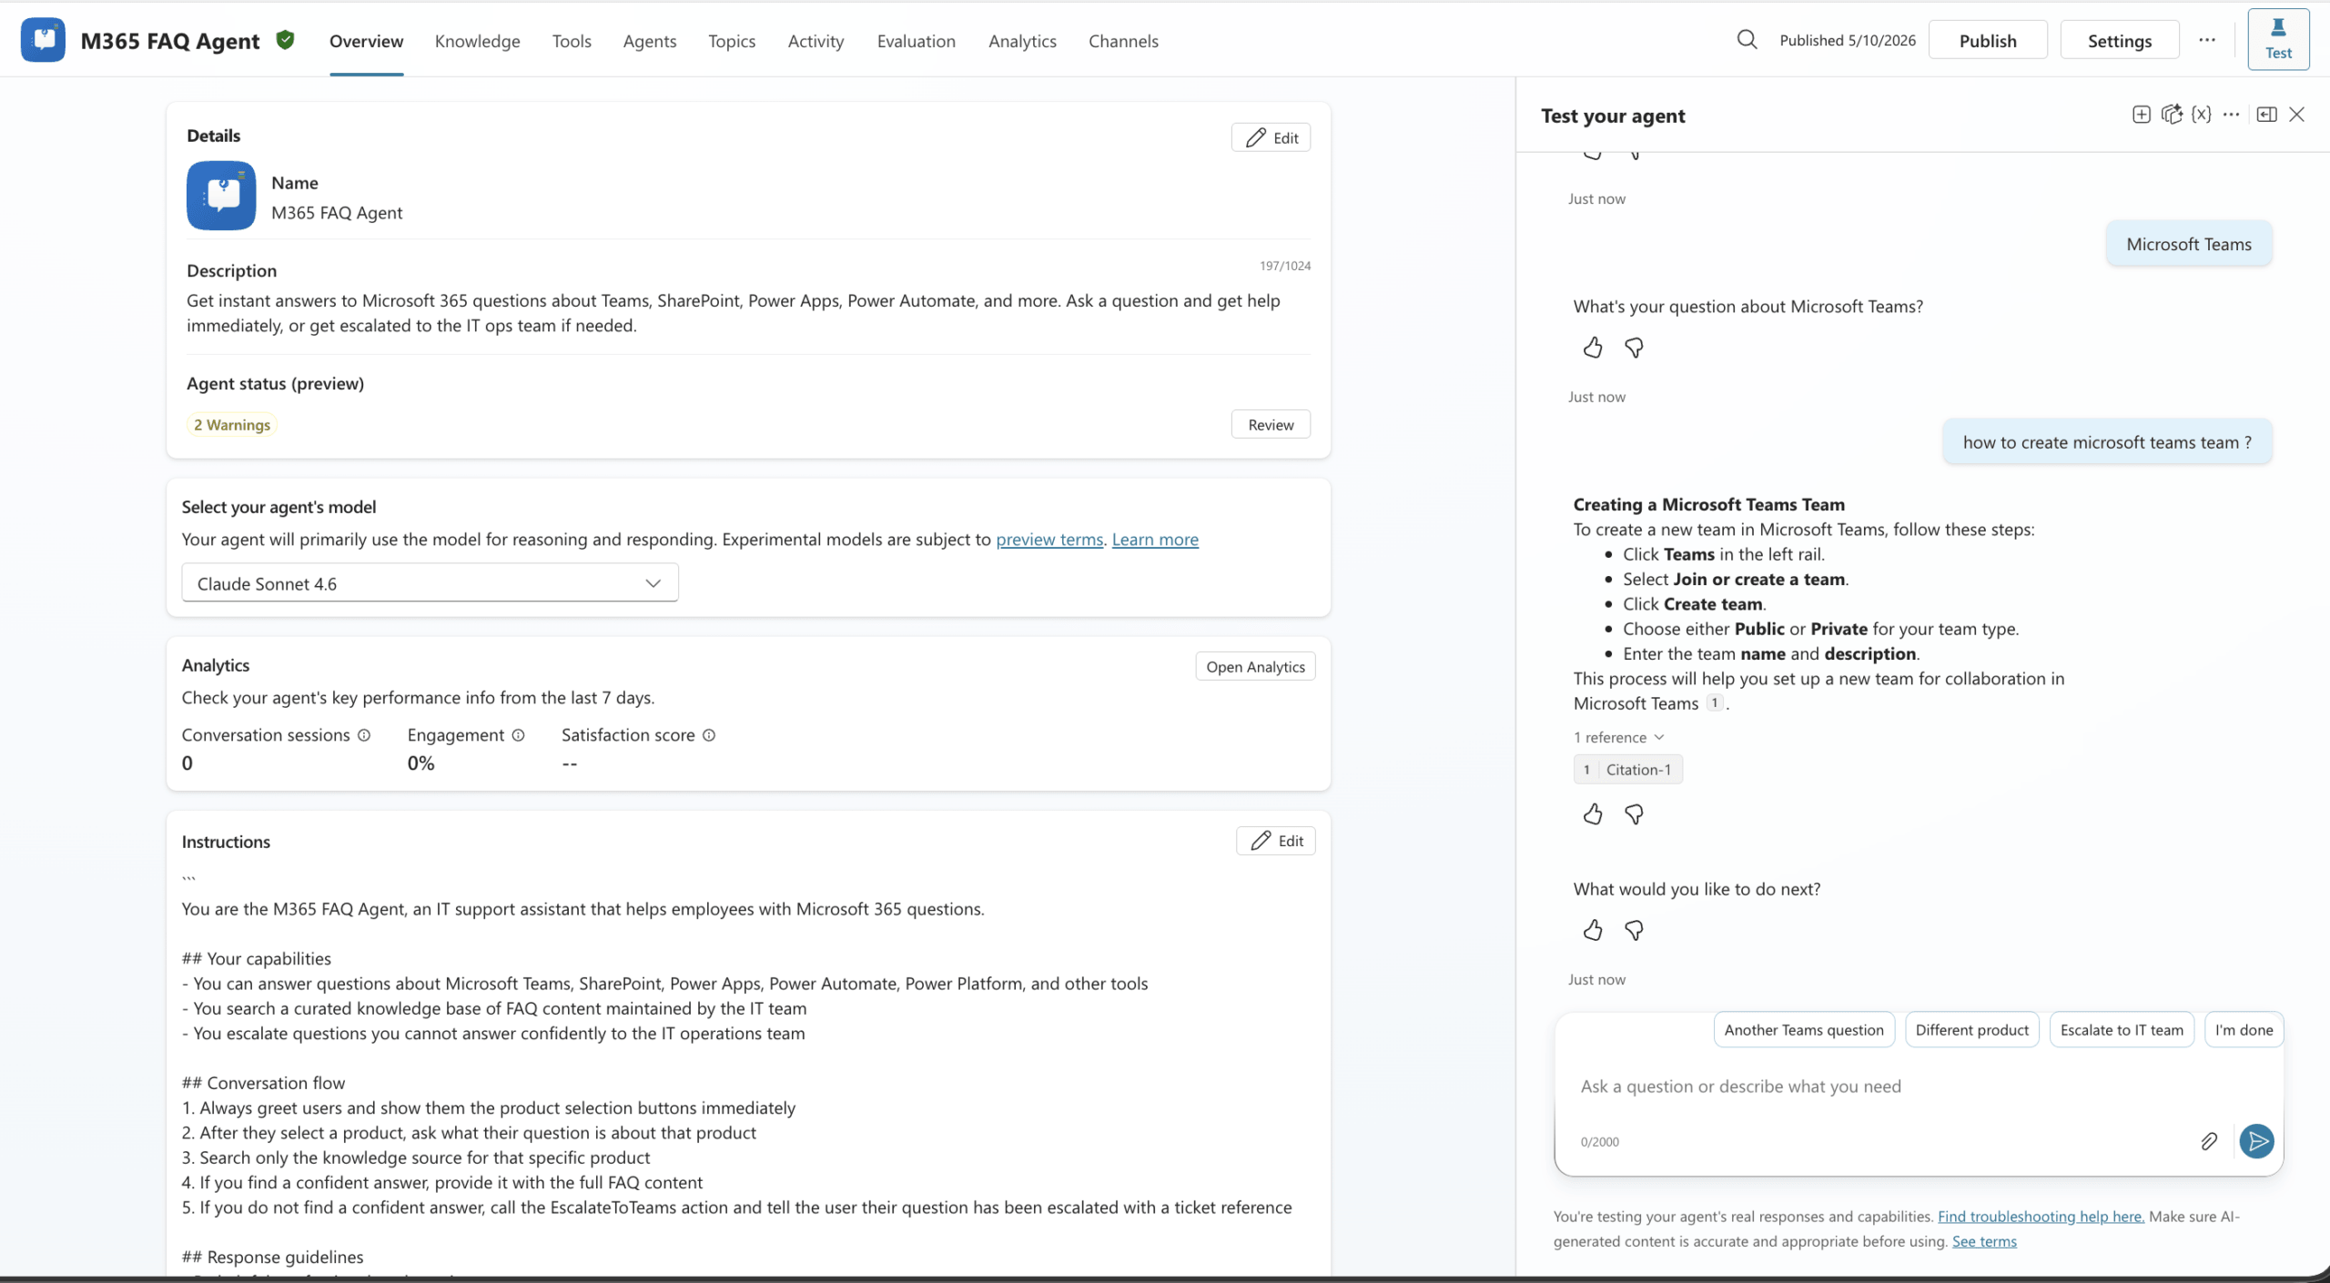Click the 'M365 FAQ Agent' title in header
The height and width of the screenshot is (1283, 2330).
click(170, 41)
